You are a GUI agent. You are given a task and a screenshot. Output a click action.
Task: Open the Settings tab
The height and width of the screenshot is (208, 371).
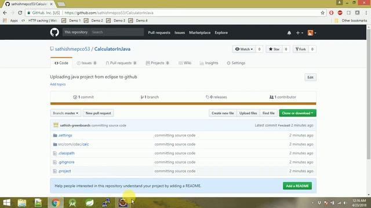[x=236, y=63]
